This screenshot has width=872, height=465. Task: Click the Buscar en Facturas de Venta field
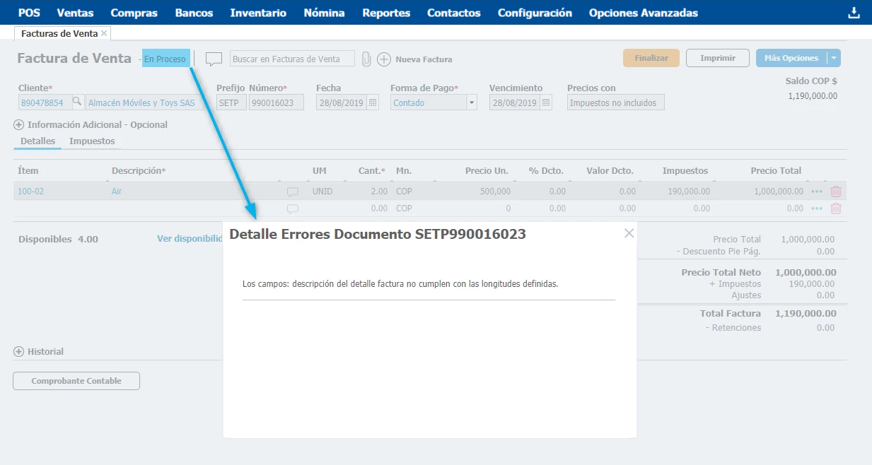292,59
